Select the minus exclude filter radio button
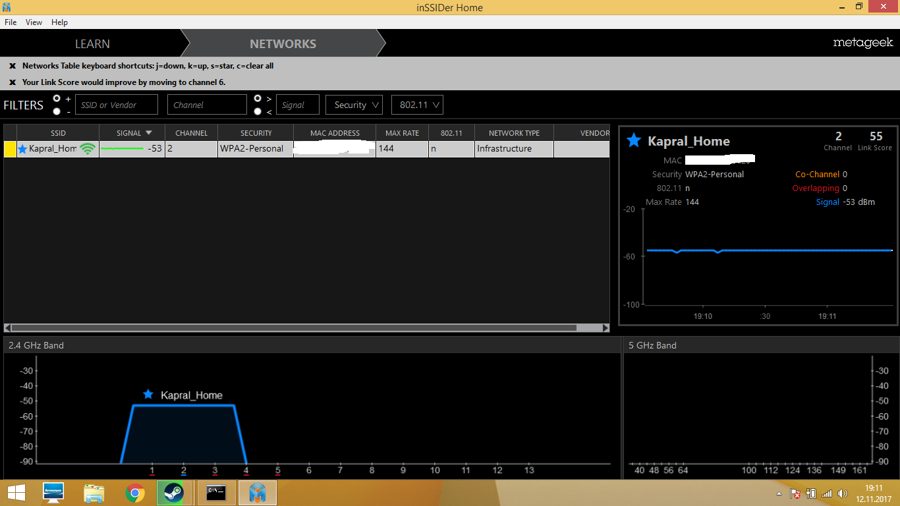900x506 pixels. click(x=57, y=111)
